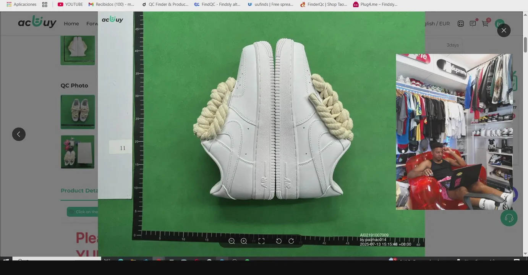
Task: Zoom in on the shoe photo
Action: 244,241
